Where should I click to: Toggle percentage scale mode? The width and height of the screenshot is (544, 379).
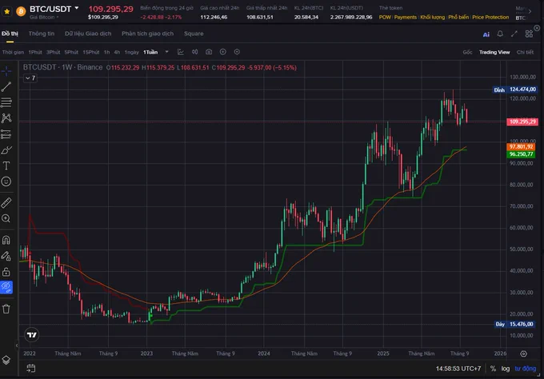pyautogui.click(x=493, y=369)
